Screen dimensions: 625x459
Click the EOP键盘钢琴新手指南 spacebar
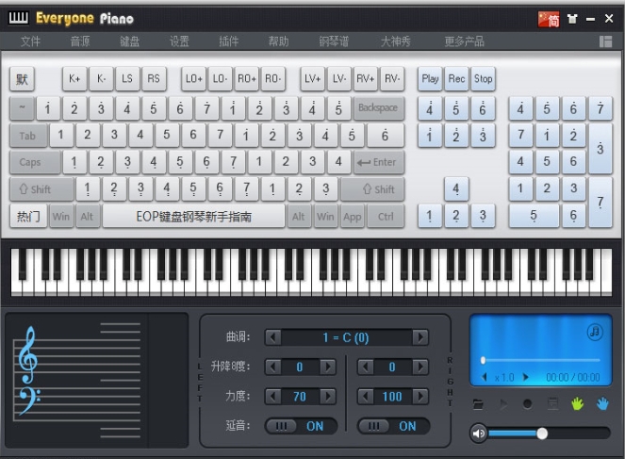[x=193, y=216]
